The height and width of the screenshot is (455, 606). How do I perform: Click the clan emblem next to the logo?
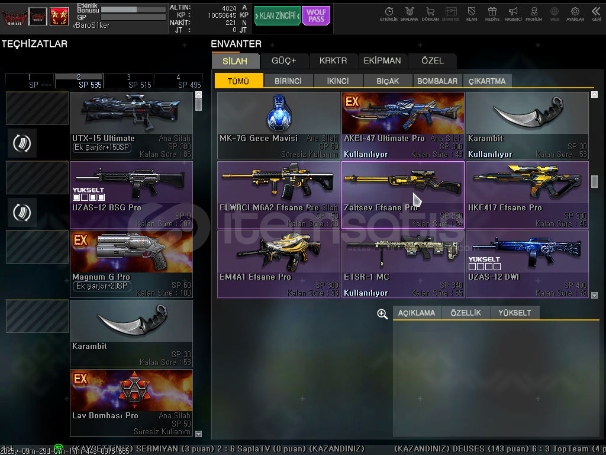pyautogui.click(x=38, y=17)
